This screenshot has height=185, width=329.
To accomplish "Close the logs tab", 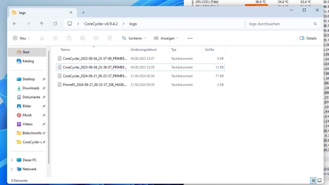I will [x=71, y=13].
